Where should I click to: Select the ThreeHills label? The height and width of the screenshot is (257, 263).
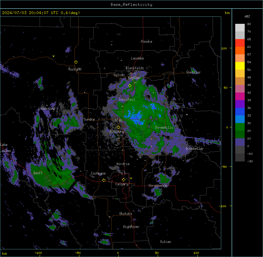point(164,128)
